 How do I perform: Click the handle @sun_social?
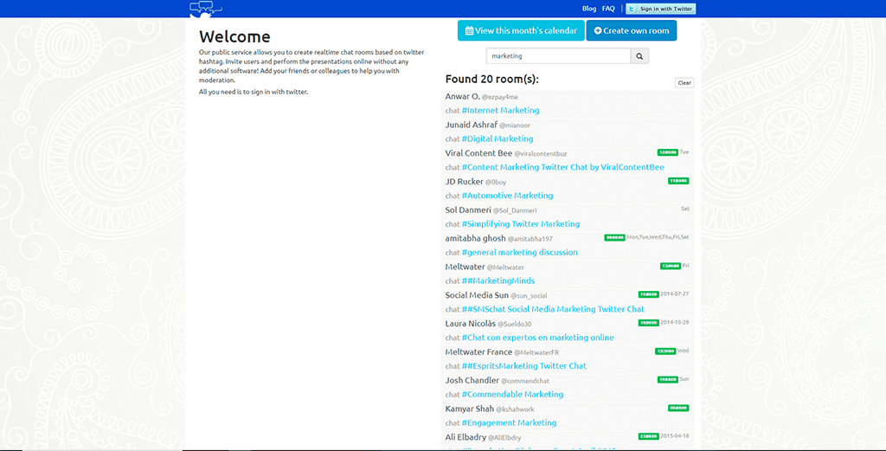pyautogui.click(x=529, y=295)
